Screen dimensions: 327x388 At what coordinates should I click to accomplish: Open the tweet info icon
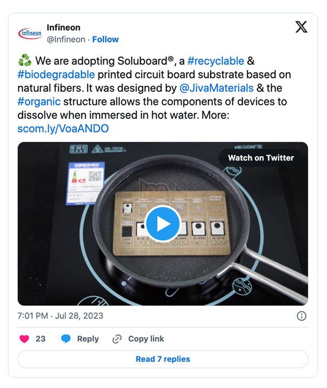tap(301, 316)
